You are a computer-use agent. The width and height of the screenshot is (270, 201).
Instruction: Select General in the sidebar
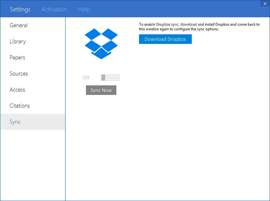[x=33, y=25]
